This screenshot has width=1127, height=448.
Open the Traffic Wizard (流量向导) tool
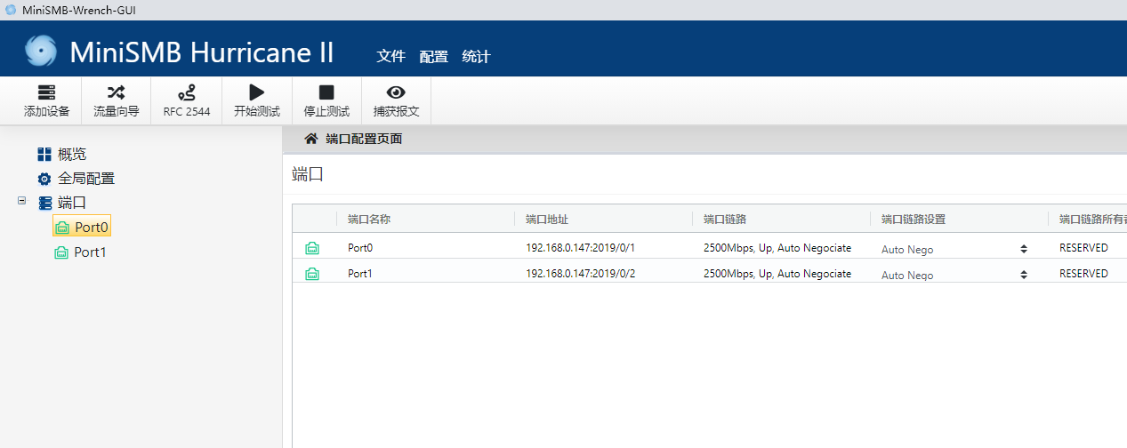point(117,101)
